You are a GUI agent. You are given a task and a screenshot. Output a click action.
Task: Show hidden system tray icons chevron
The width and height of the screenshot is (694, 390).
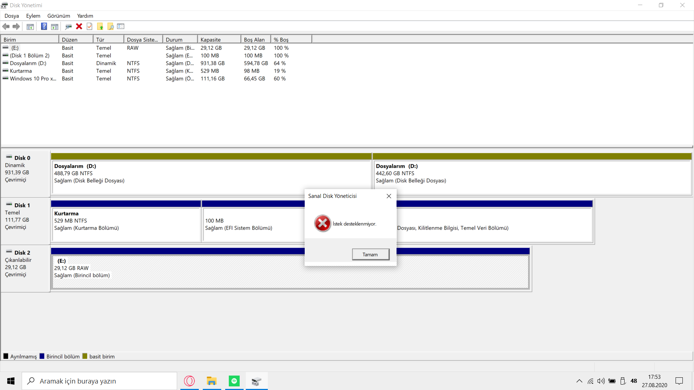(x=579, y=381)
